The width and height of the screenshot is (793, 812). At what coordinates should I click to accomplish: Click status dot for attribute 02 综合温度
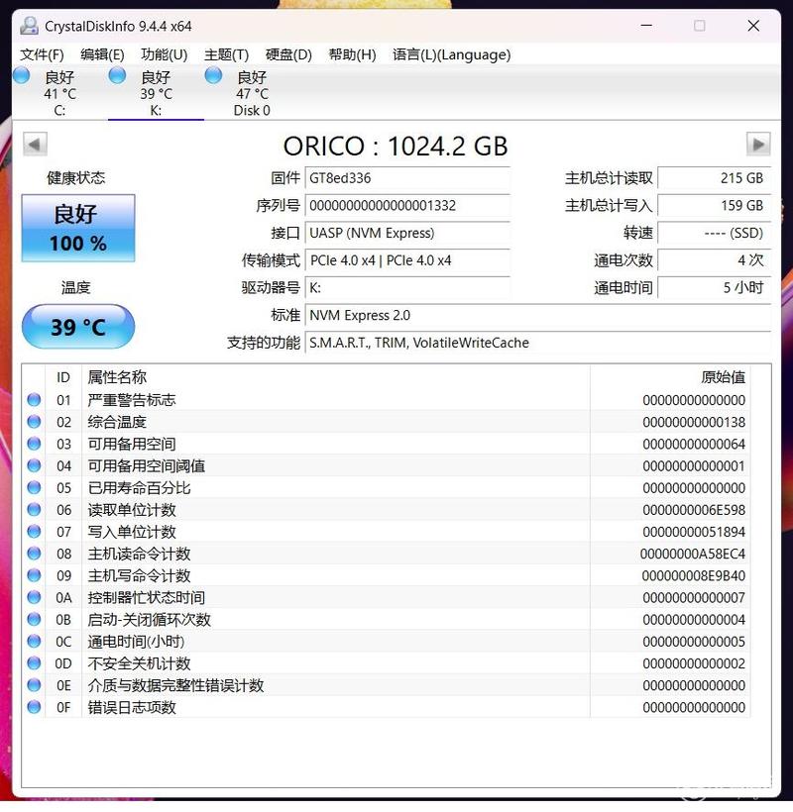(x=35, y=422)
